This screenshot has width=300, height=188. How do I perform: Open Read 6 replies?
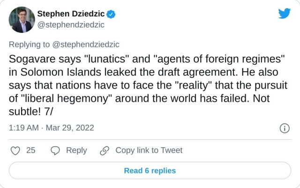coord(150,171)
